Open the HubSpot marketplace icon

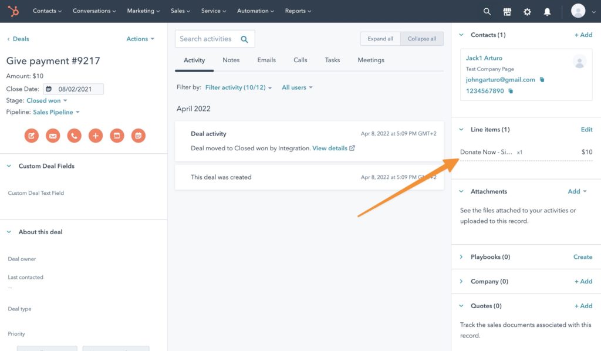coord(507,11)
